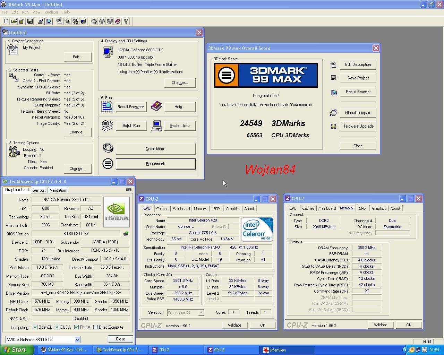This screenshot has width=444, height=355.
Task: Click the Driver Version field in GPU-Z
Action: point(81,293)
